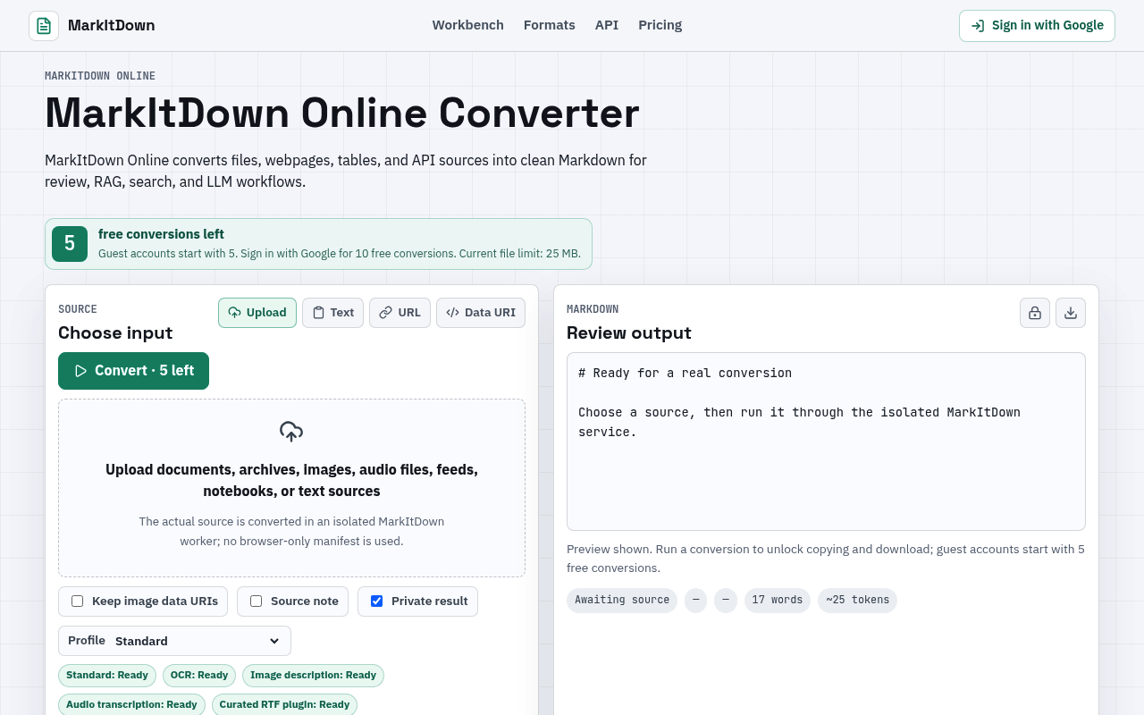Click the cloud upload icon in the drop zone
This screenshot has height=715, width=1144.
(291, 432)
